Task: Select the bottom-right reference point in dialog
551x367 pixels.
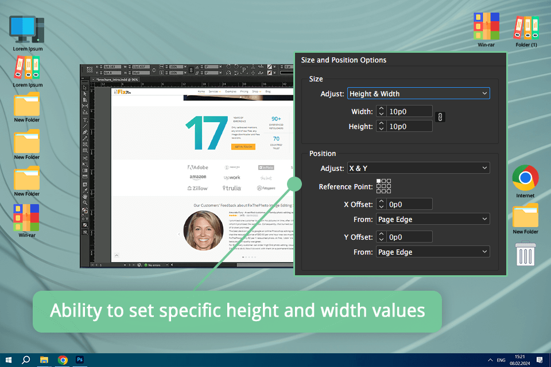Action: (389, 191)
